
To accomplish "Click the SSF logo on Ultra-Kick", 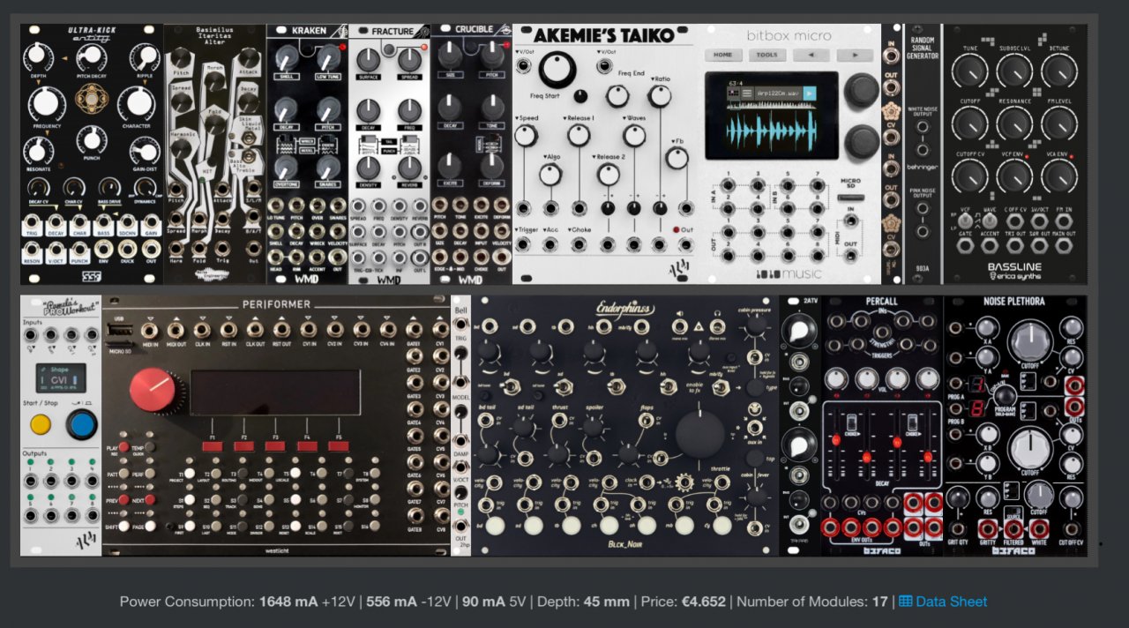I will point(92,275).
